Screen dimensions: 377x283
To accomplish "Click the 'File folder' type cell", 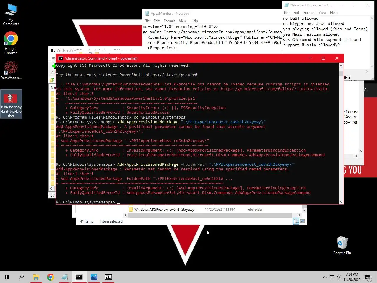I will click(x=255, y=210).
